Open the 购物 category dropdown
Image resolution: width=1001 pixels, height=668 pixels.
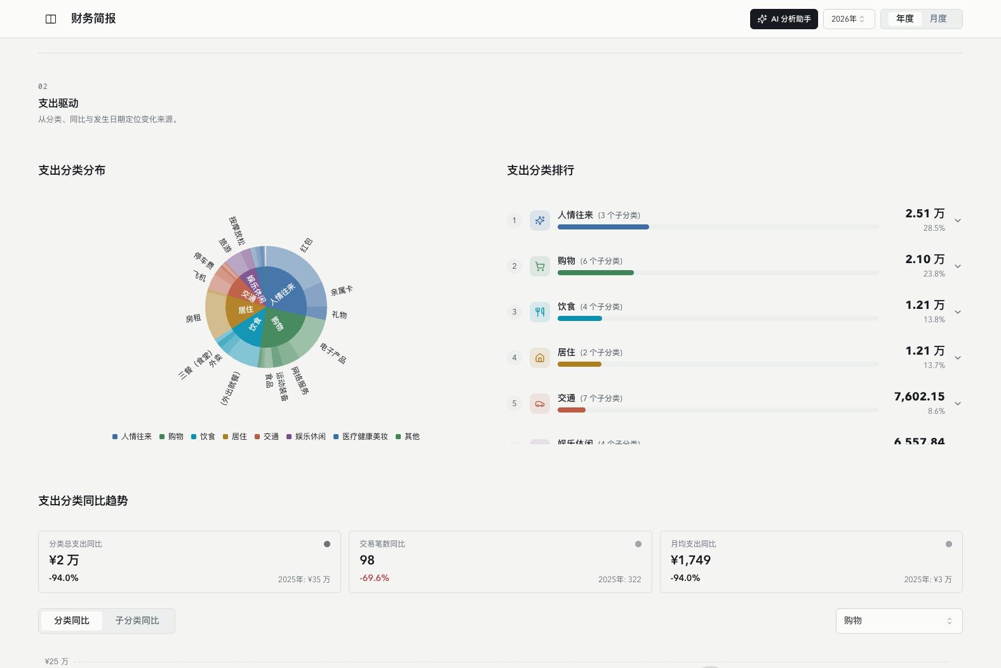(x=899, y=621)
